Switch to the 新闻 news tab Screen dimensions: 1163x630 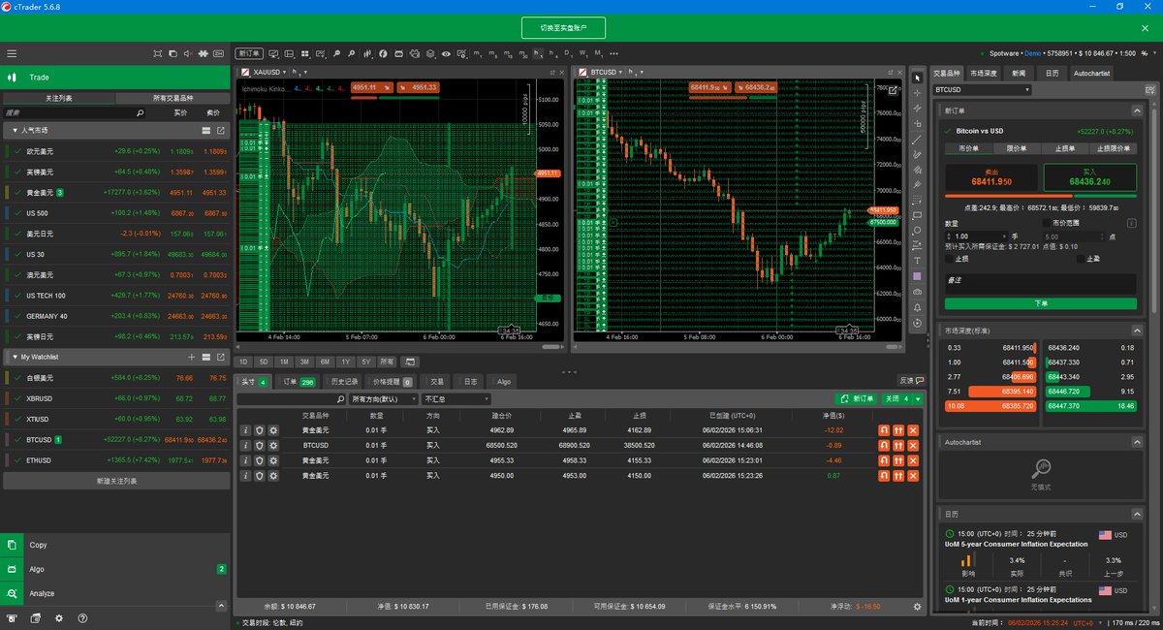[1019, 73]
